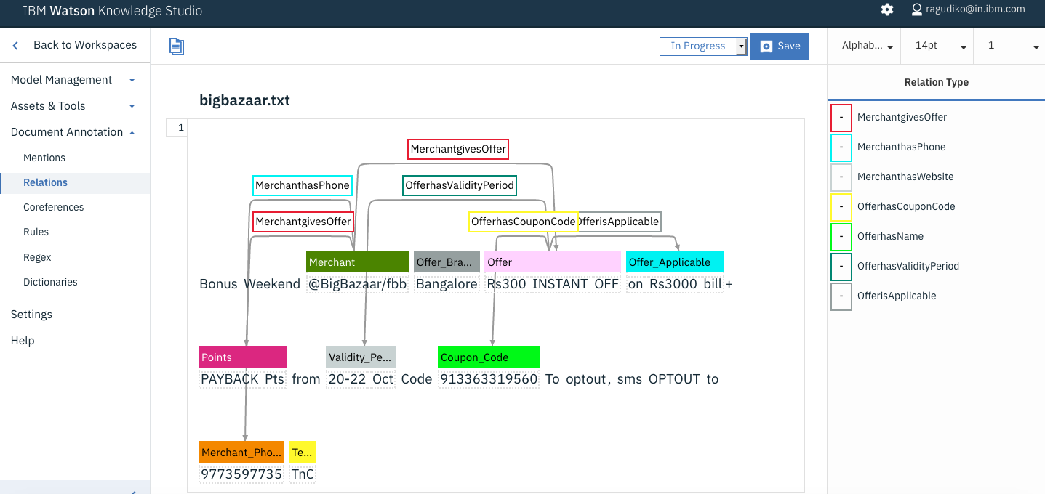Select the Merchant_Pho... mention label
Viewport: 1045px width, 494px height.
pyautogui.click(x=241, y=452)
